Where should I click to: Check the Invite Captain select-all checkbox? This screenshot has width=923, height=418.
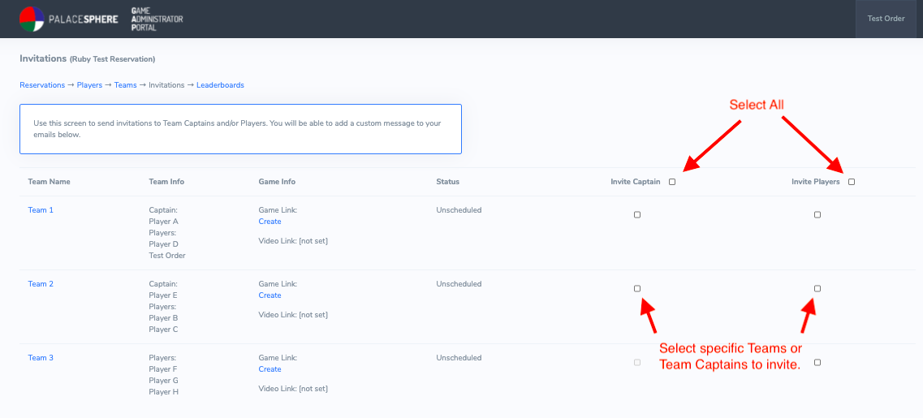(672, 182)
